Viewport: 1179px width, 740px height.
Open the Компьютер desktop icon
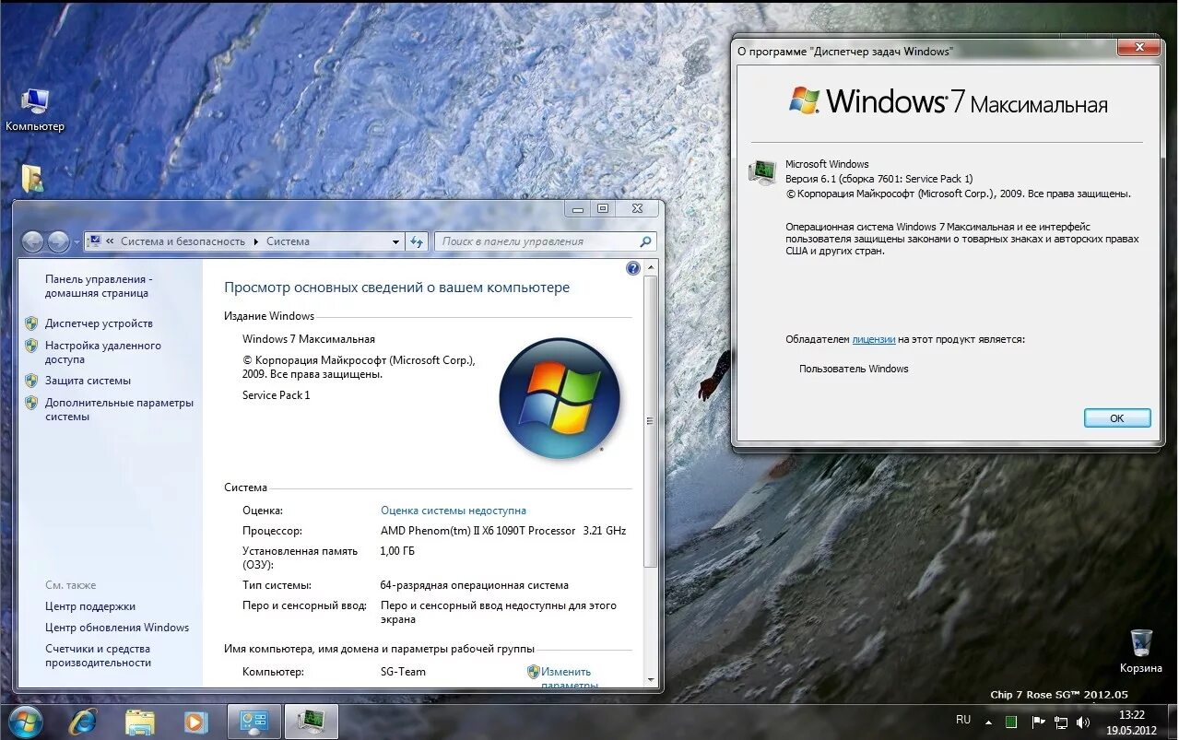point(35,111)
